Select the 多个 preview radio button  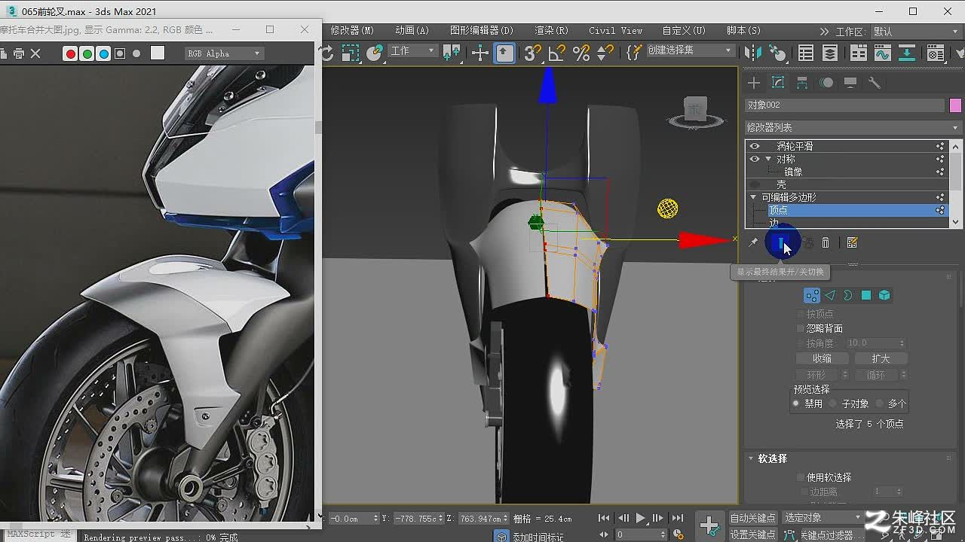coord(878,403)
